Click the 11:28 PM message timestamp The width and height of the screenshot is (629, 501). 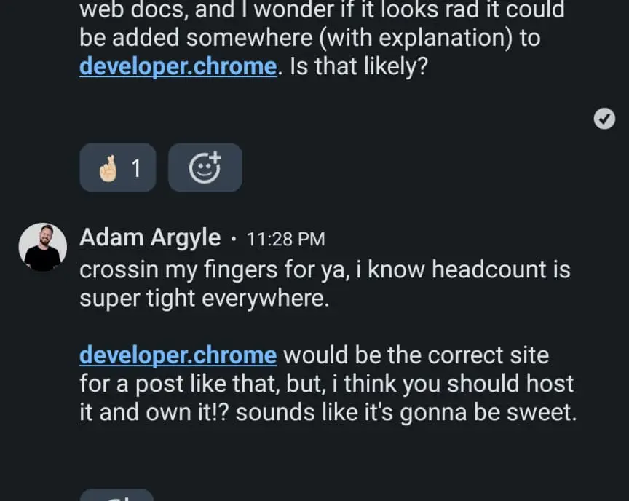(285, 239)
